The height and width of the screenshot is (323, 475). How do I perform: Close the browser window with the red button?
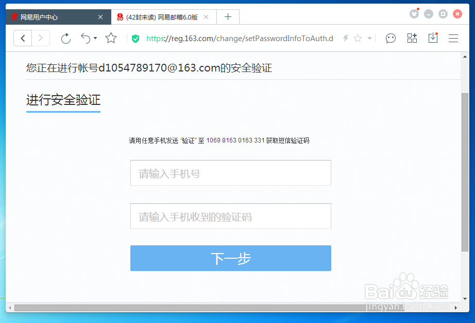[457, 14]
